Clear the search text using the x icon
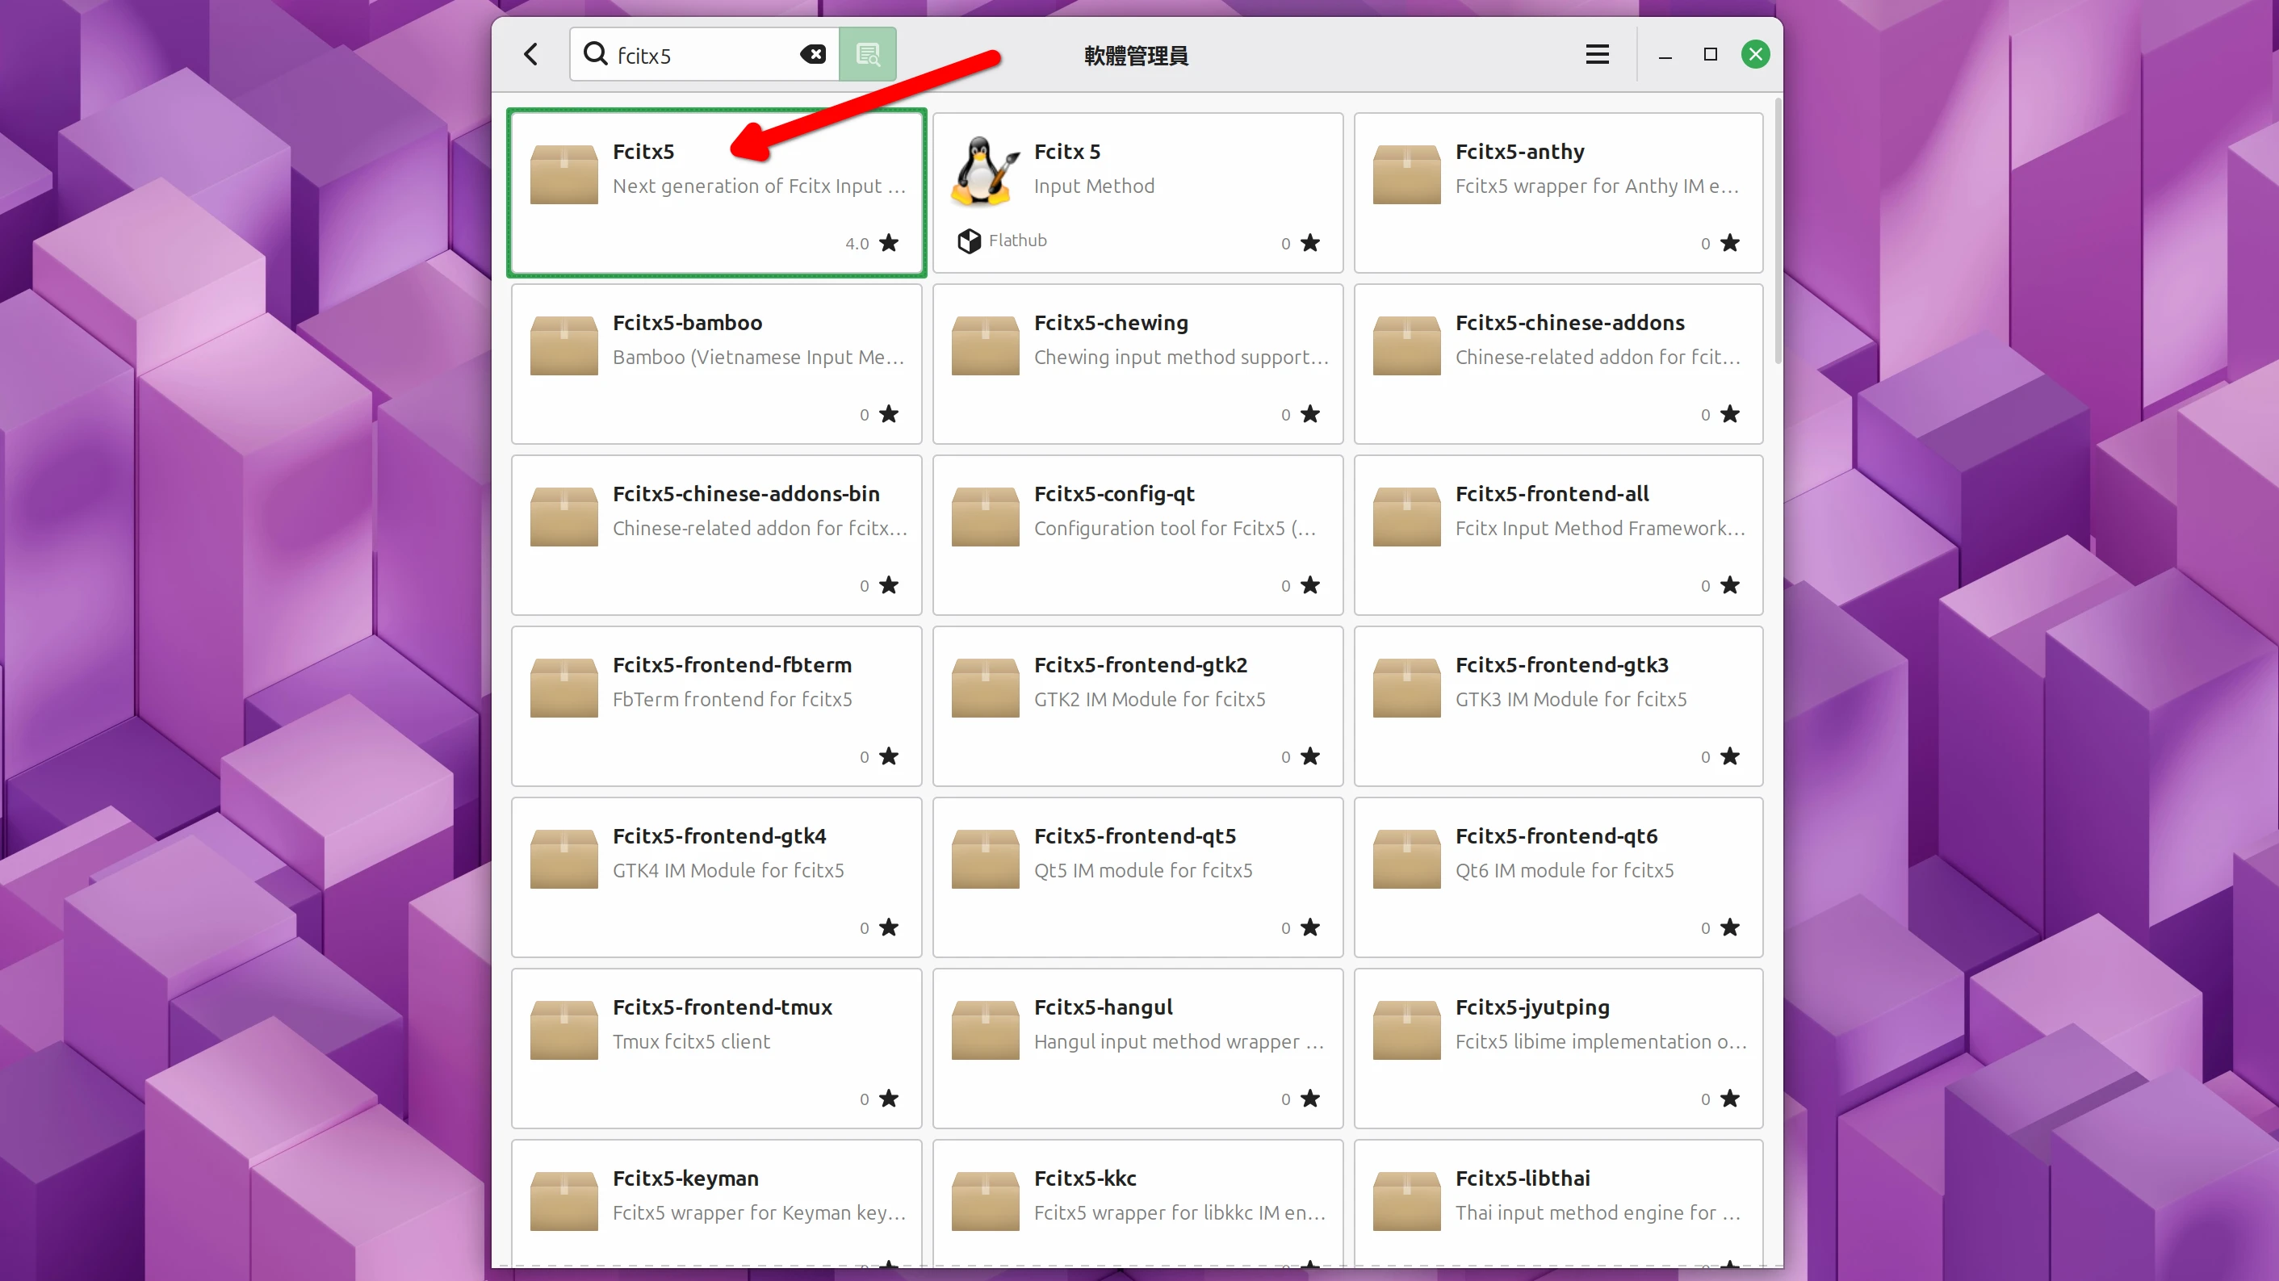 click(813, 54)
